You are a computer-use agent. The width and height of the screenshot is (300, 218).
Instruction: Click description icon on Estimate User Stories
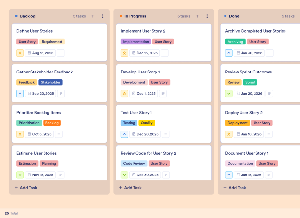[x=60, y=175]
